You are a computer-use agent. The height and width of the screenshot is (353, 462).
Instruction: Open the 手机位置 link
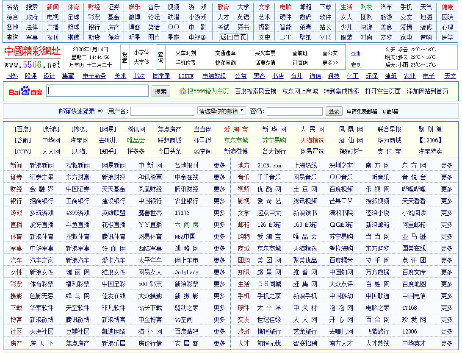click(x=185, y=63)
